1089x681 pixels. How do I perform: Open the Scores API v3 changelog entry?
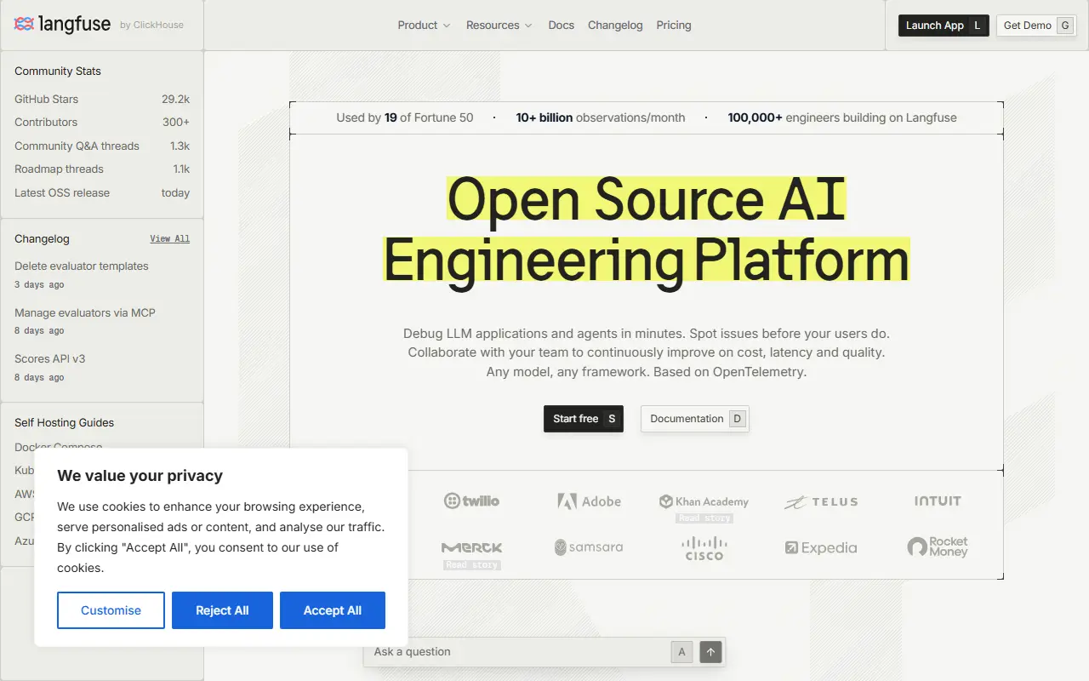click(x=50, y=359)
